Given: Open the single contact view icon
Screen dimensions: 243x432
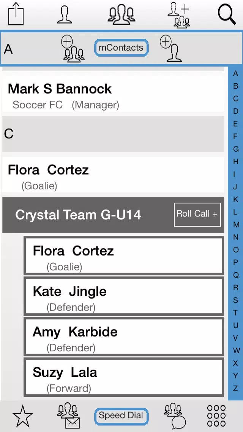Looking at the screenshot, I should (65, 14).
